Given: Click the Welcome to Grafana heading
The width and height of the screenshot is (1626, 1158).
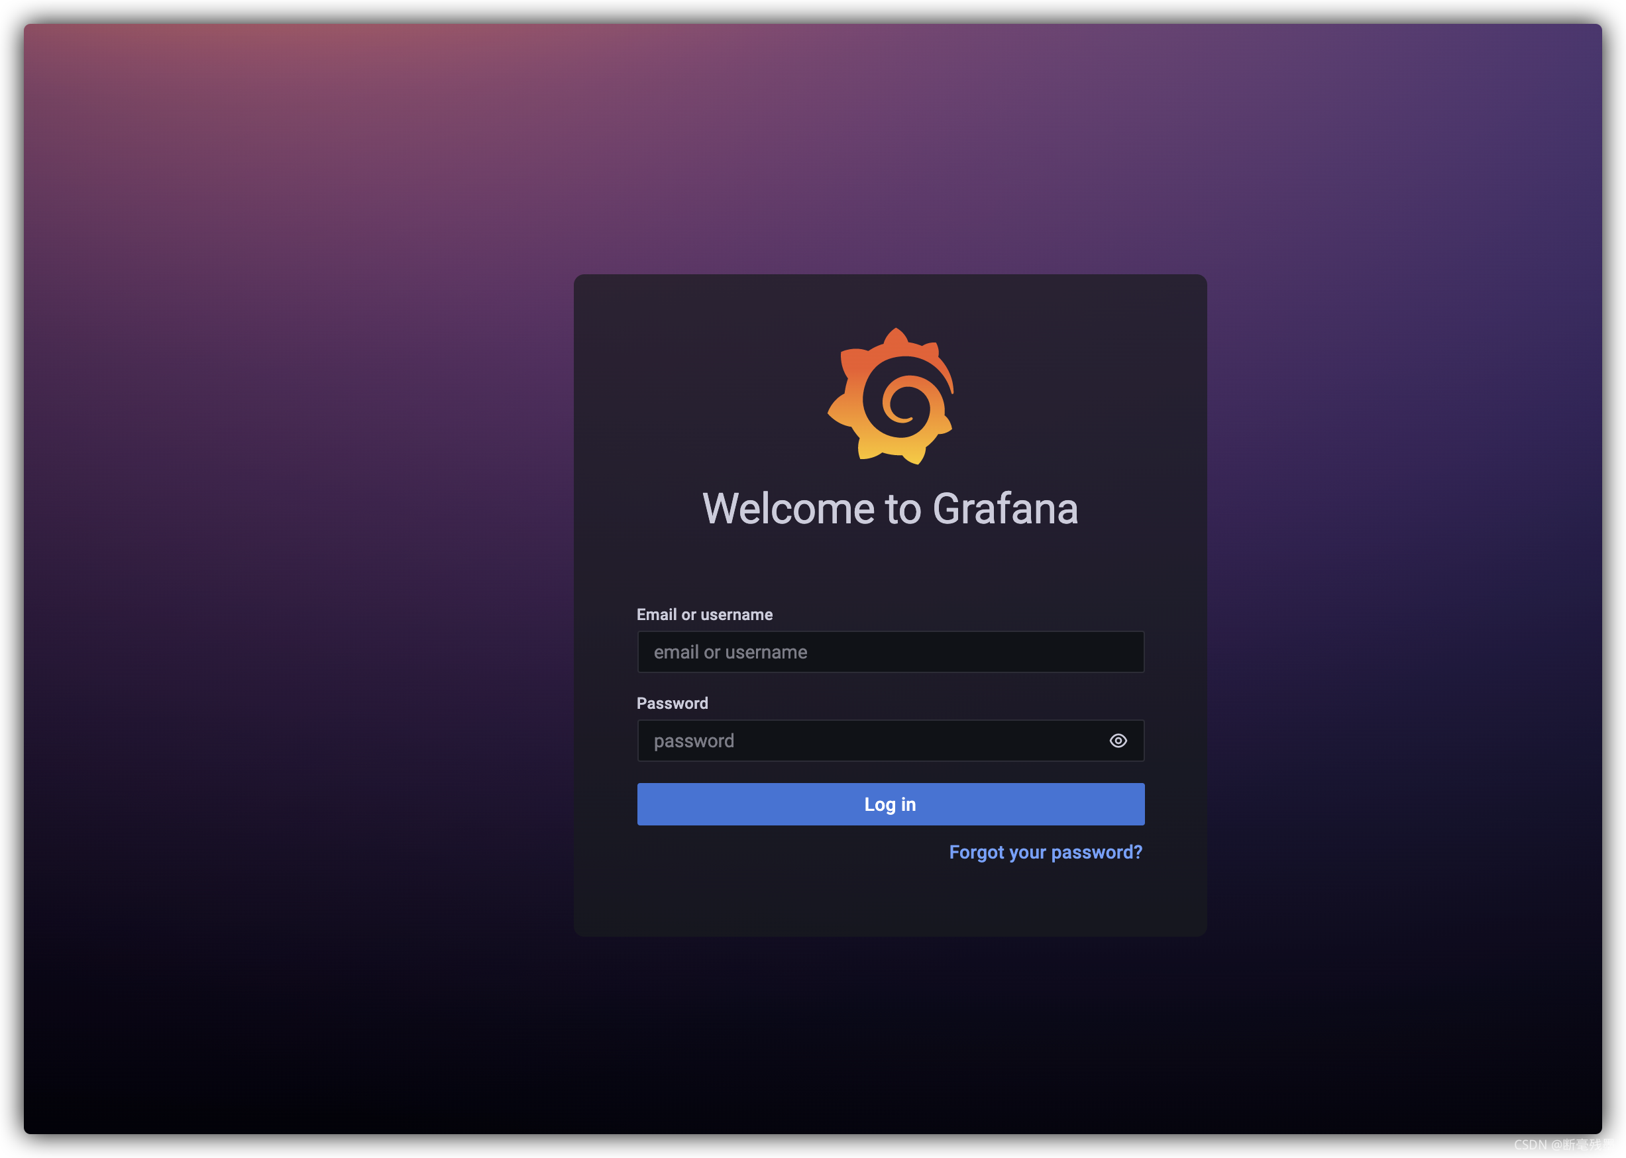Looking at the screenshot, I should click(x=890, y=508).
